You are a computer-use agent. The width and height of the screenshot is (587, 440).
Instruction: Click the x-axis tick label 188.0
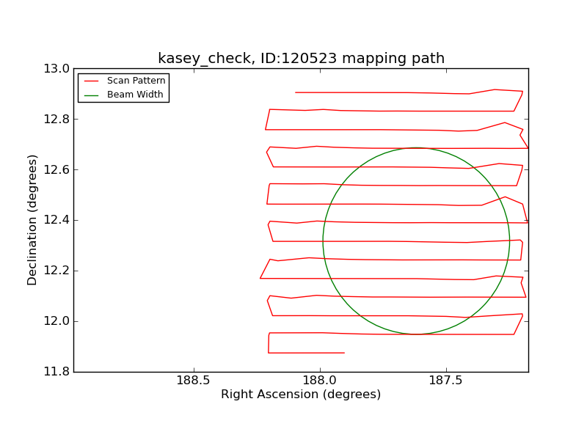[x=319, y=381]
